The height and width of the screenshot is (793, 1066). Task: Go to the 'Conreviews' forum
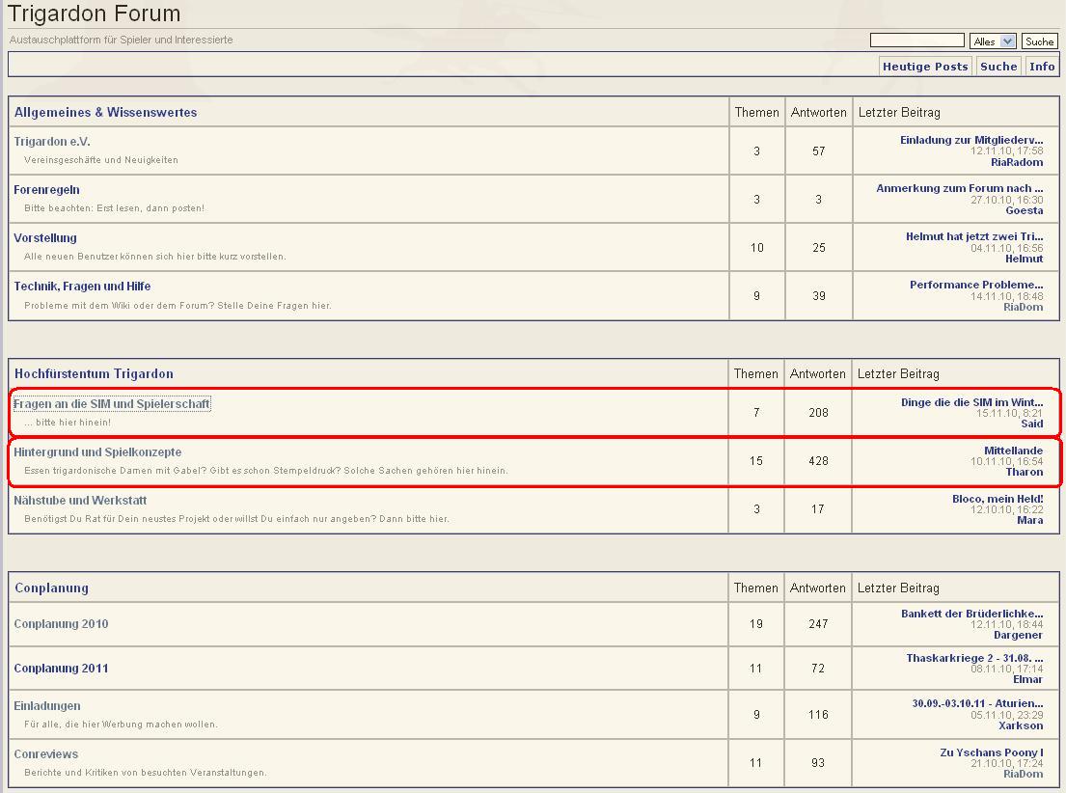click(x=46, y=754)
